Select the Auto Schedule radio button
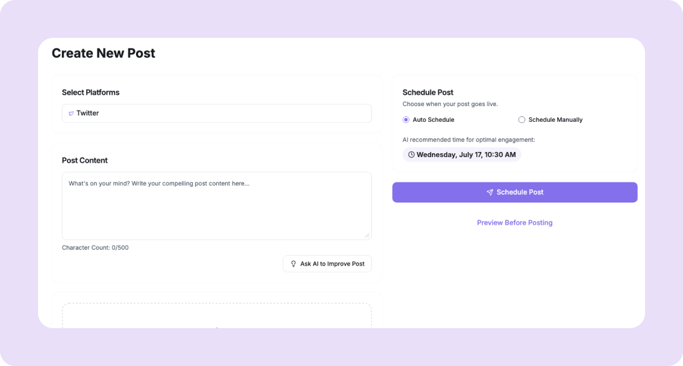Viewport: 683px width, 366px height. coord(406,120)
